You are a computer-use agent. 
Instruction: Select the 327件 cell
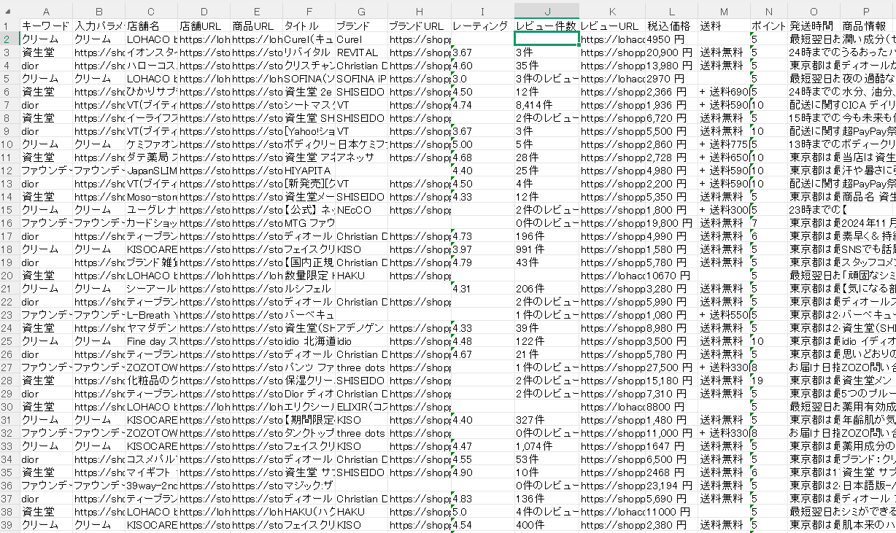click(547, 420)
